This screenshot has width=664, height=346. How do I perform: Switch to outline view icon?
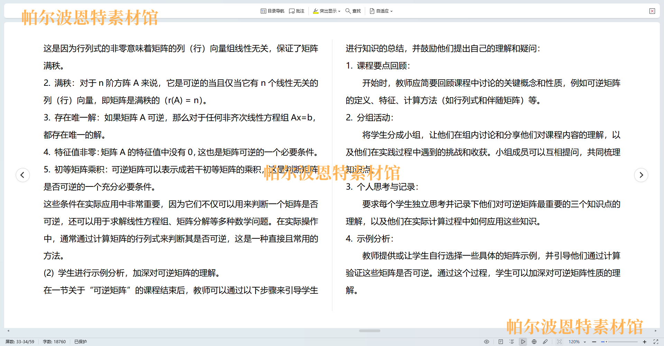point(512,342)
